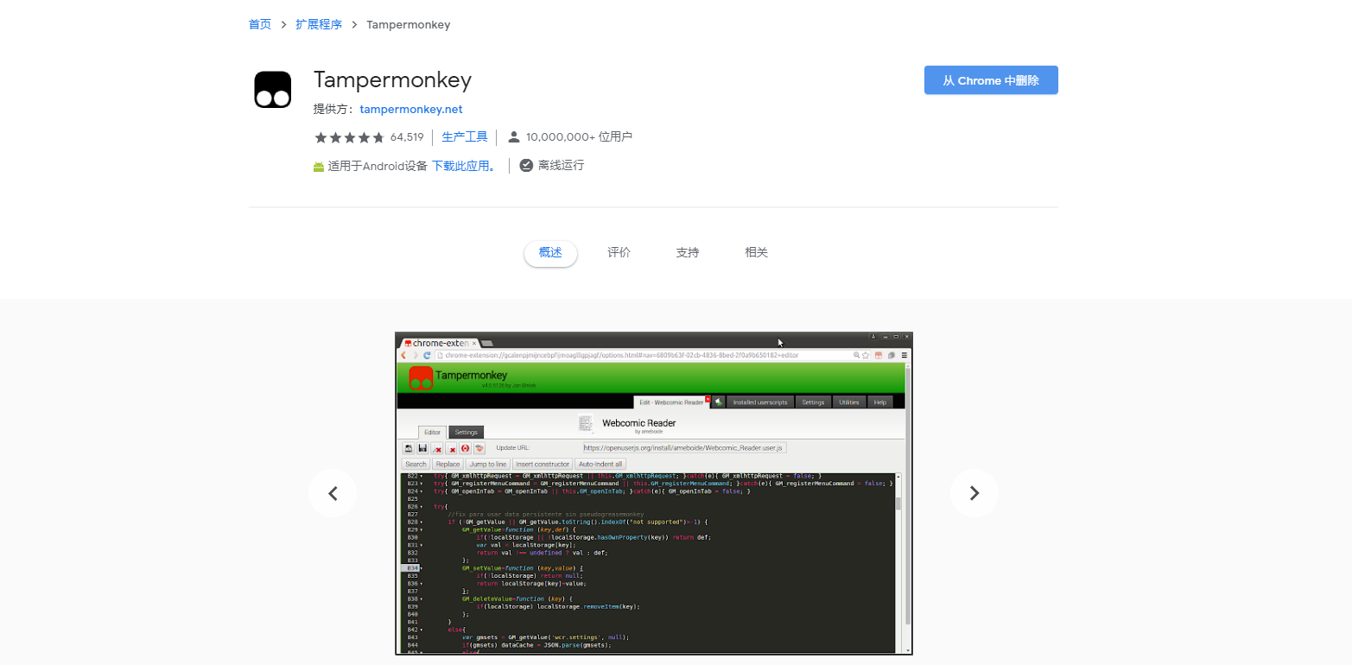Image resolution: width=1352 pixels, height=665 pixels.
Task: Switch to the 评价 tab
Action: 619,253
